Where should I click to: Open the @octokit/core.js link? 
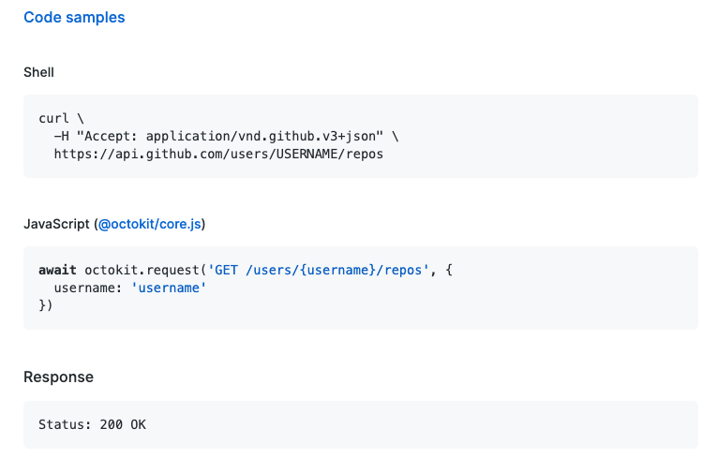point(150,224)
